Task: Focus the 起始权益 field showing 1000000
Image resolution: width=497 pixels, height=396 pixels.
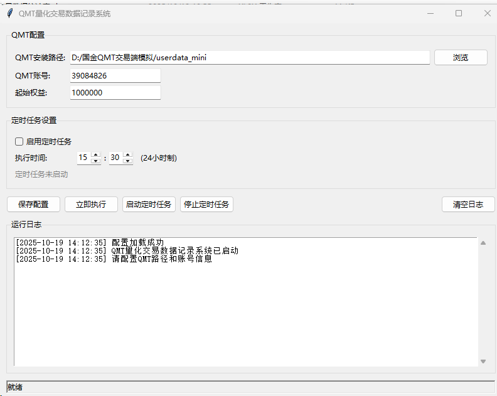Action: click(115, 93)
